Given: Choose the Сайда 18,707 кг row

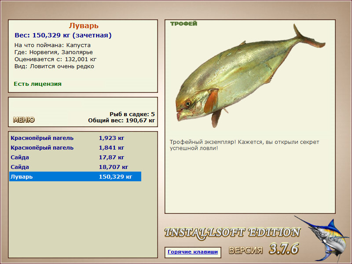Looking at the screenshot, I should (75, 167).
